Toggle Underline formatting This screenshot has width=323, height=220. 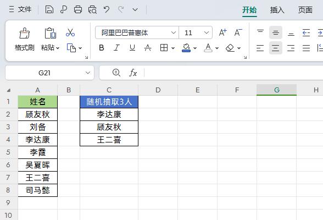click(132, 48)
